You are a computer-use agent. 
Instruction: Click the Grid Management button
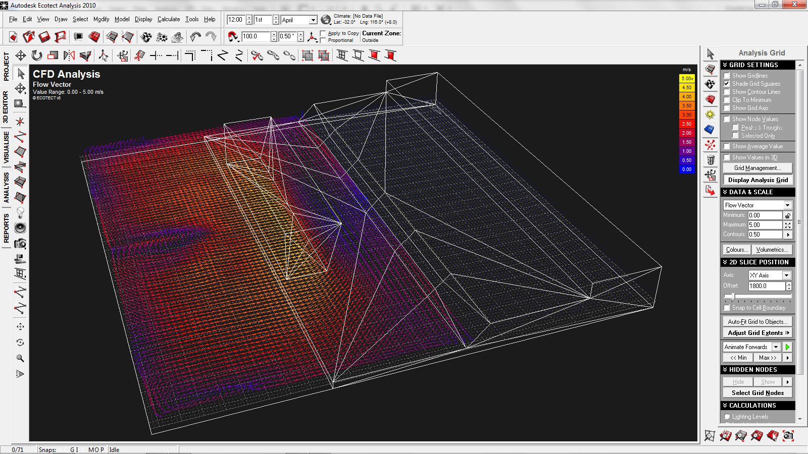[x=757, y=168]
